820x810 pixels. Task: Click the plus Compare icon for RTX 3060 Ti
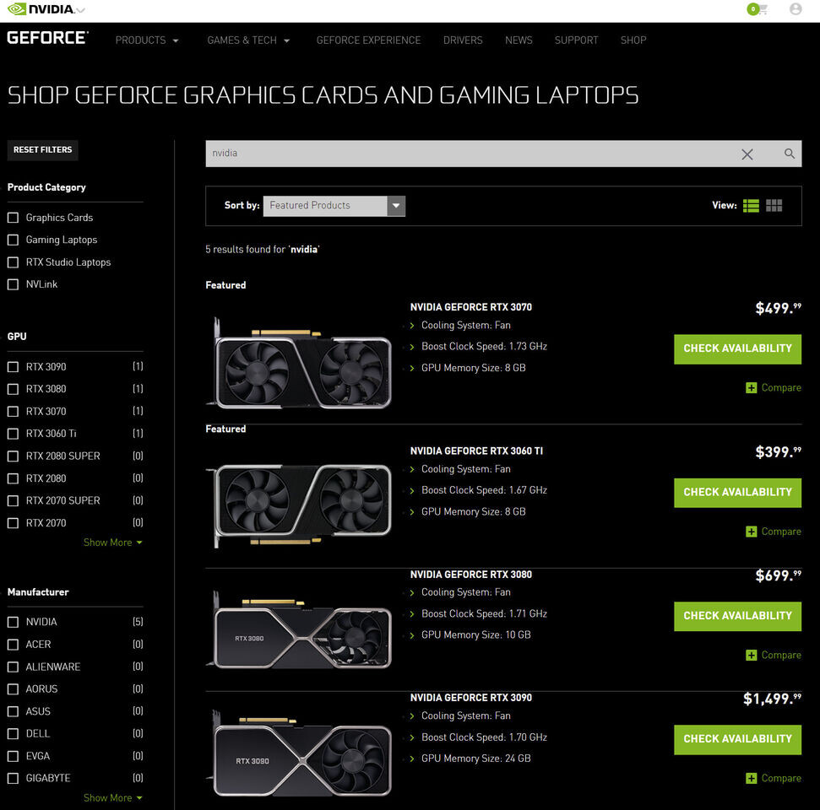click(751, 532)
